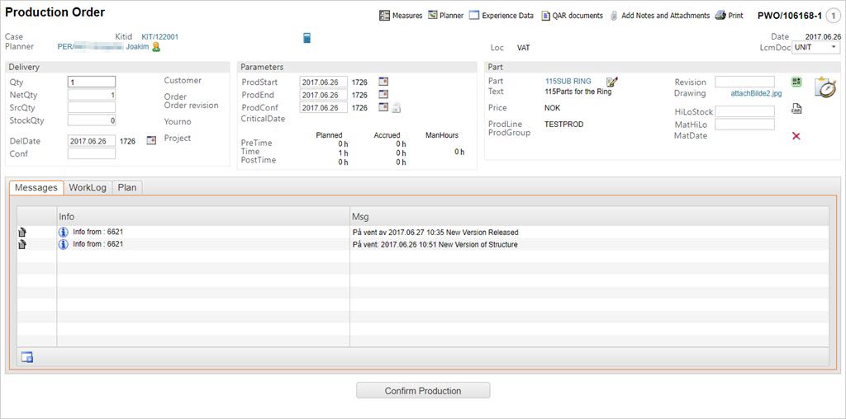Expand the LcmDoc UNIT dropdown

click(815, 48)
